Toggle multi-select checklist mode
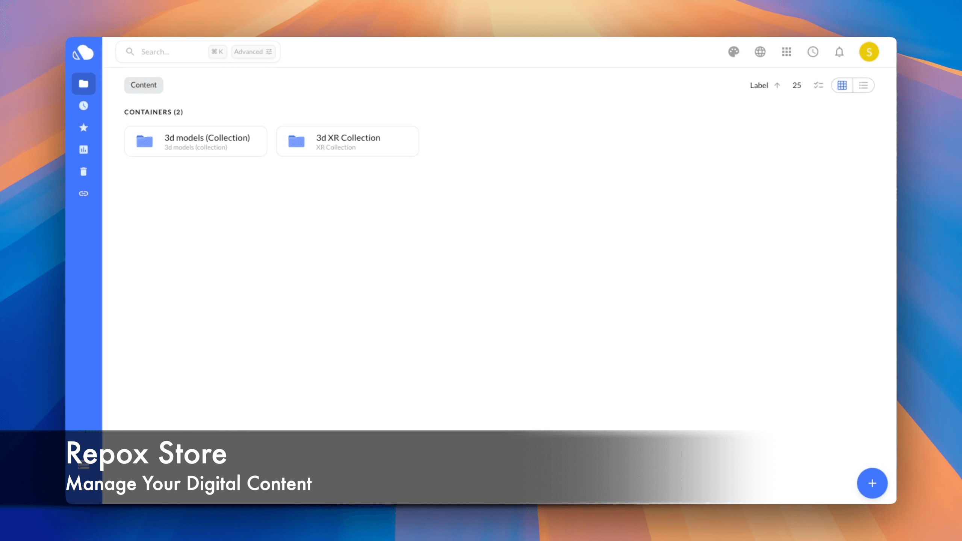 point(818,85)
